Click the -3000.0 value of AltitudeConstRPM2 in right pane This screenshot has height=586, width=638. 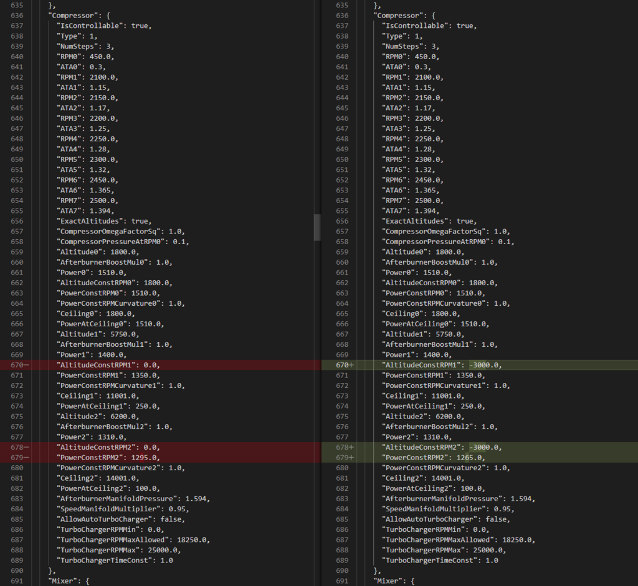pyautogui.click(x=486, y=447)
